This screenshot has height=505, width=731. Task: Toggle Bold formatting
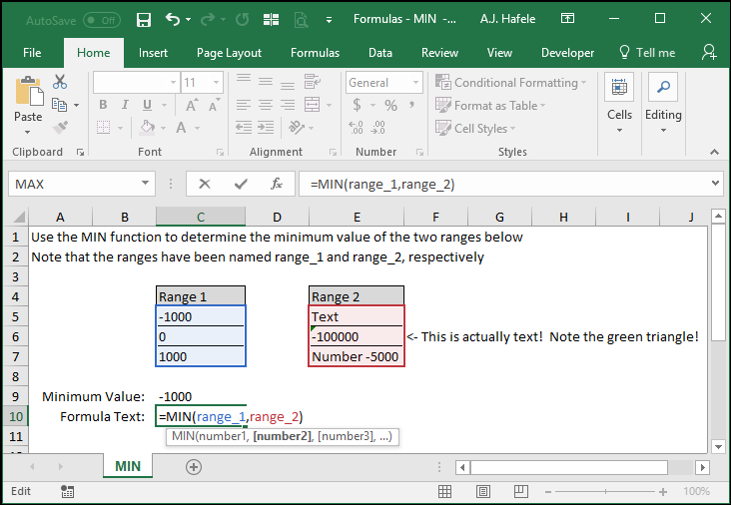(x=103, y=105)
